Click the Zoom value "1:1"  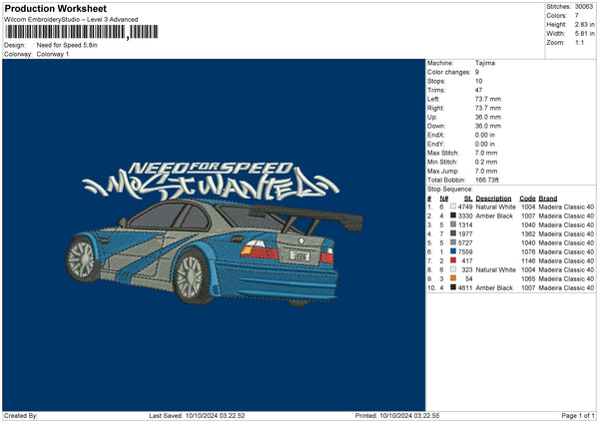tap(579, 42)
